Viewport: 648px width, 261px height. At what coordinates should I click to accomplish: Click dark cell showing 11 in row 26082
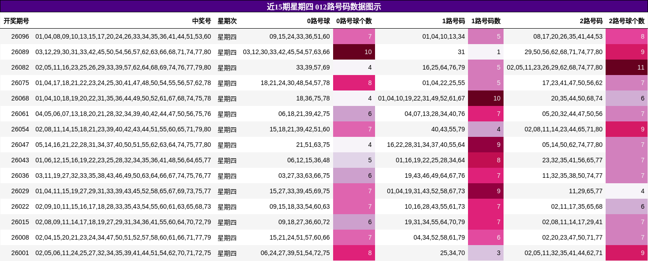(627, 67)
